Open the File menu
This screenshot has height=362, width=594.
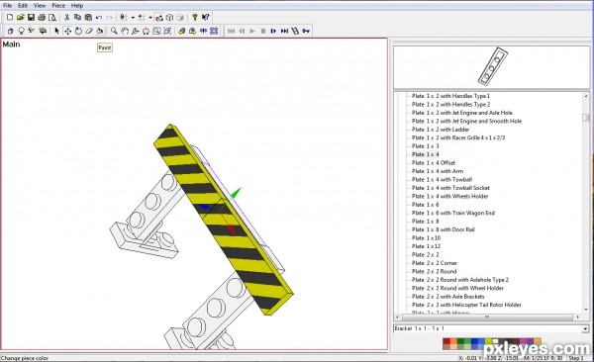(7, 6)
